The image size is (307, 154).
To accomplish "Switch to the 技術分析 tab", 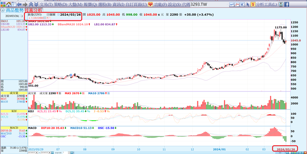I will tap(33, 11).
